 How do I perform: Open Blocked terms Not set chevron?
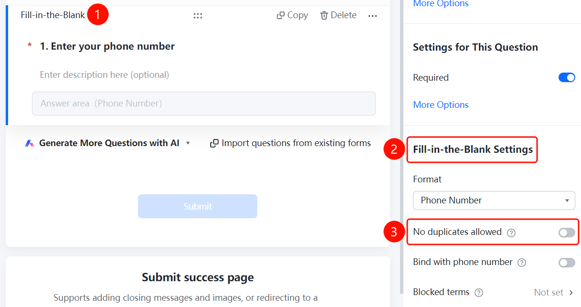coord(571,292)
